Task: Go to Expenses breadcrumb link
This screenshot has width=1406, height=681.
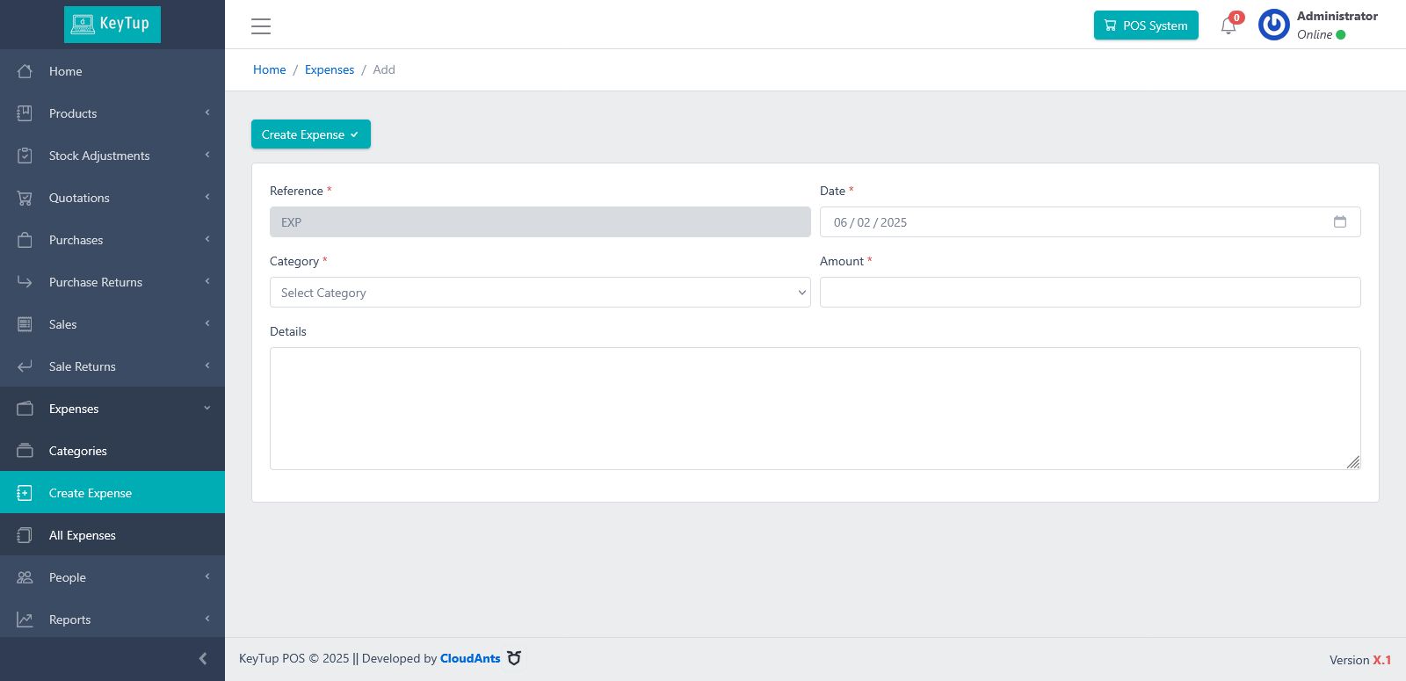Action: pyautogui.click(x=330, y=69)
